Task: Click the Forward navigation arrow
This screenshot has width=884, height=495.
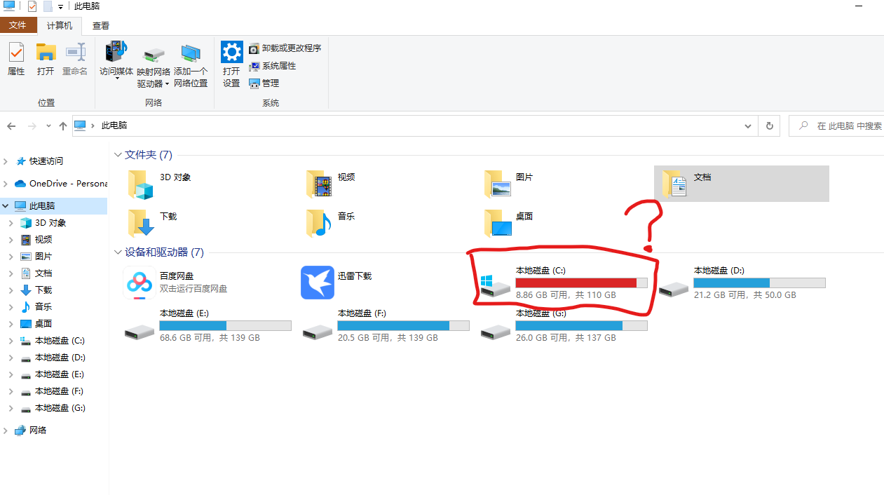Action: pos(32,126)
